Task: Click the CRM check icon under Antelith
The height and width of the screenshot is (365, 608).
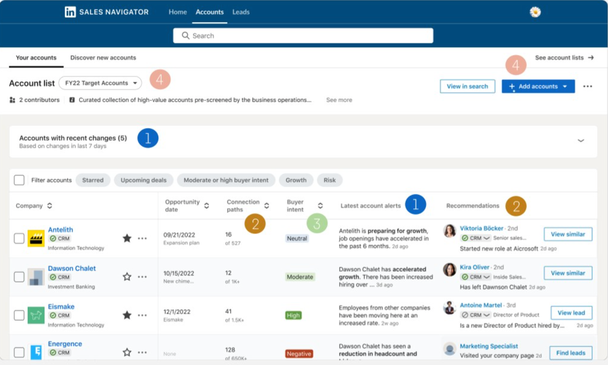Action: point(53,239)
